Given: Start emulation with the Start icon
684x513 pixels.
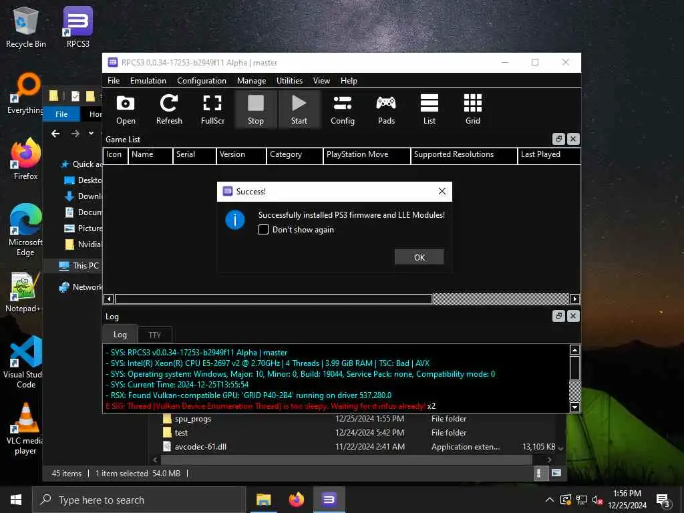Looking at the screenshot, I should coord(299,109).
